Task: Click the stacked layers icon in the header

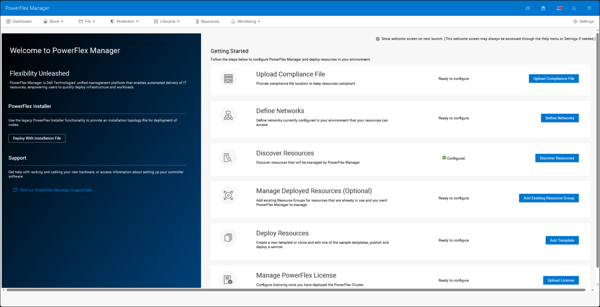Action: point(528,8)
